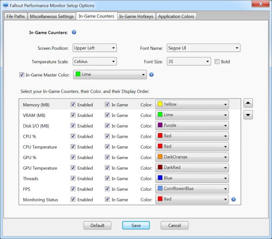Select the FPS counter row label
Screen dimensions: 272x239
pos(26,189)
